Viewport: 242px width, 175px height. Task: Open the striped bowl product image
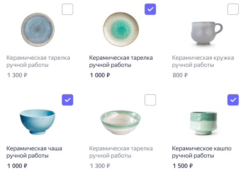[120, 122]
